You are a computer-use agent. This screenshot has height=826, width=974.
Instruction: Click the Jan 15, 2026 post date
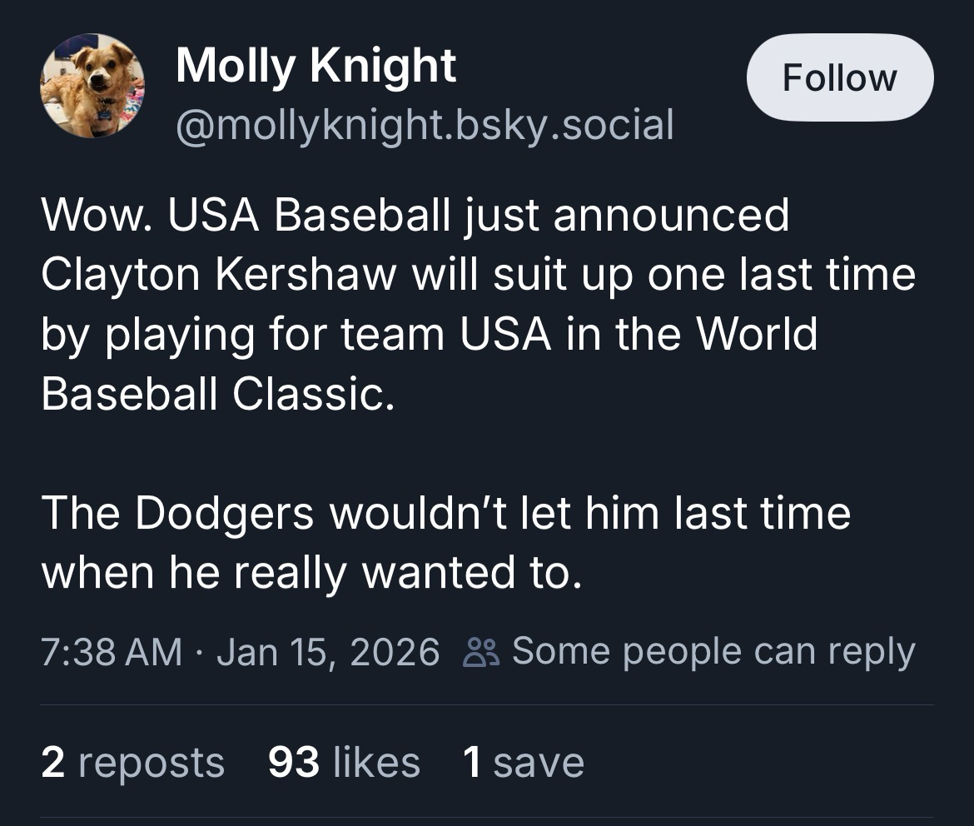(x=327, y=651)
